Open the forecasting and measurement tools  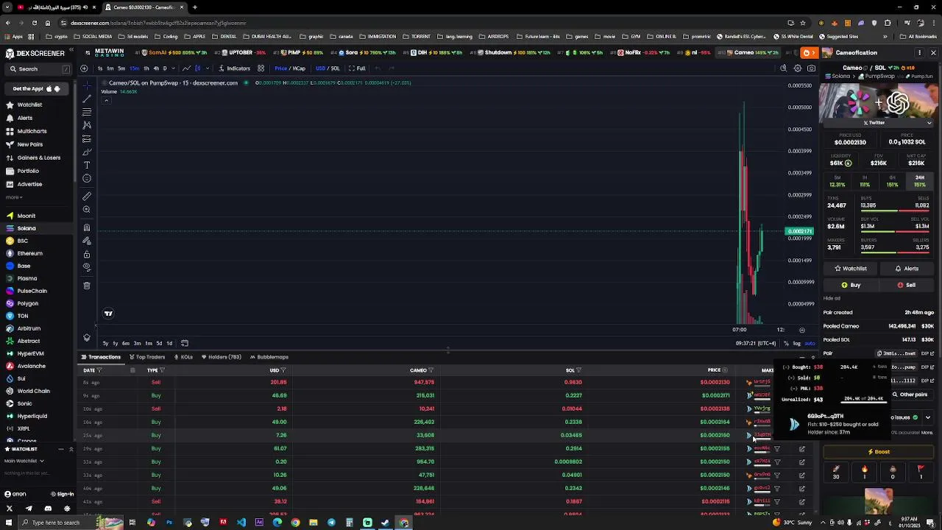pos(87,138)
